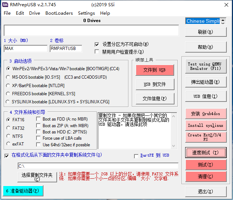This screenshot has width=233, height=200.
Task: Click the 大小 (MB) size input field
Action: point(26,49)
